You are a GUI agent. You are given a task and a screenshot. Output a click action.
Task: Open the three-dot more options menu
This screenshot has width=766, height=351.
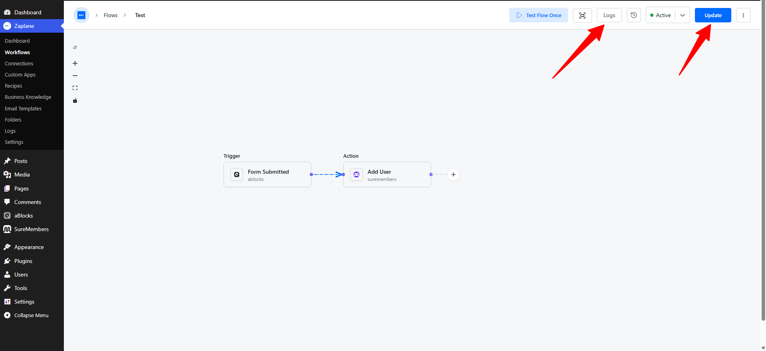click(743, 15)
